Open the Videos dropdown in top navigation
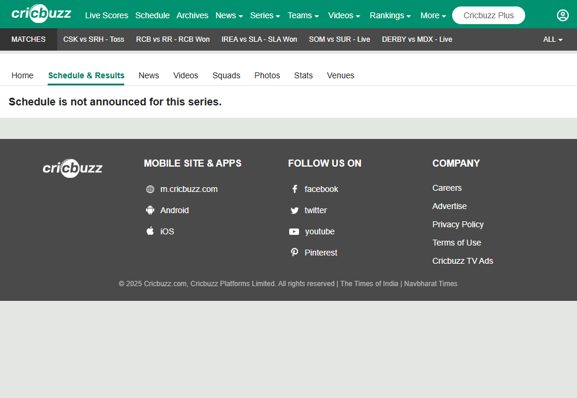577x398 pixels. point(344,15)
